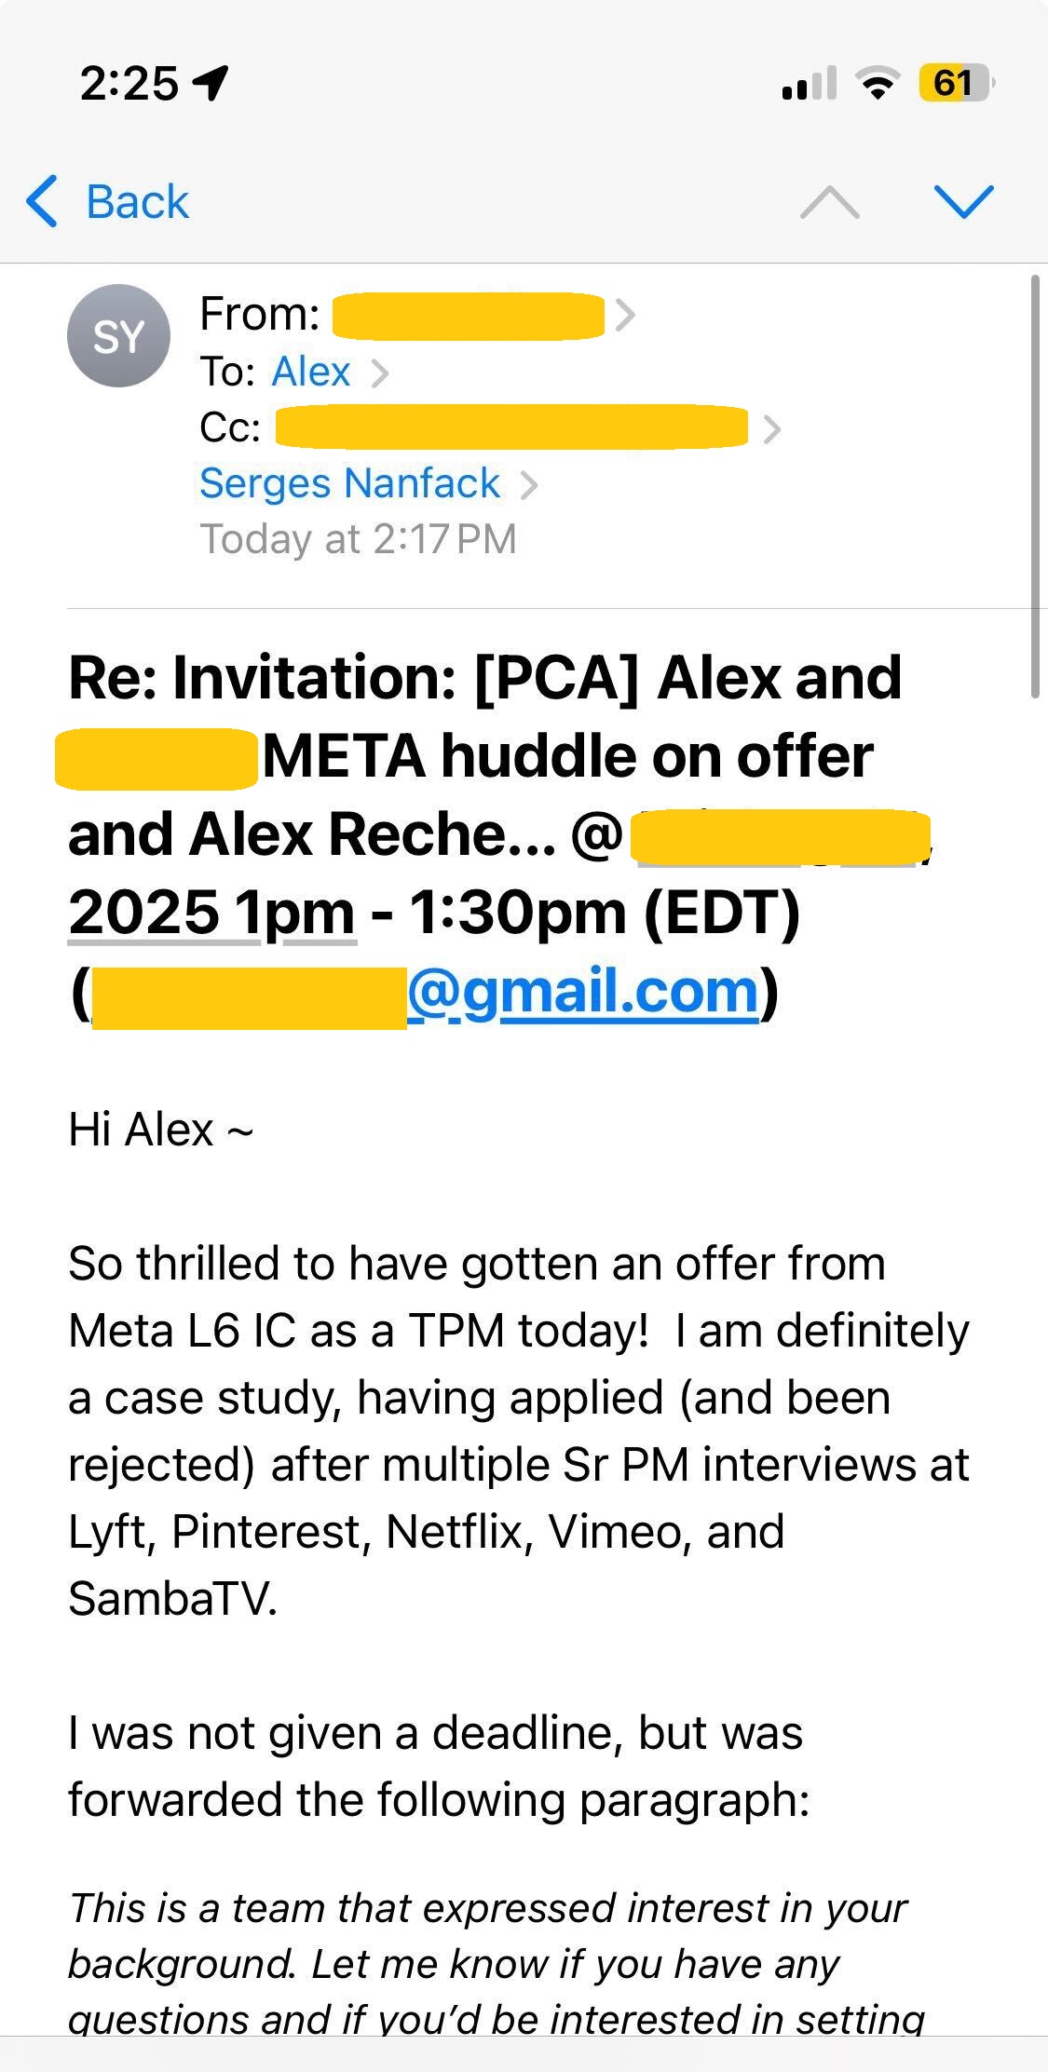Open the @gmail.com email link

point(583,991)
